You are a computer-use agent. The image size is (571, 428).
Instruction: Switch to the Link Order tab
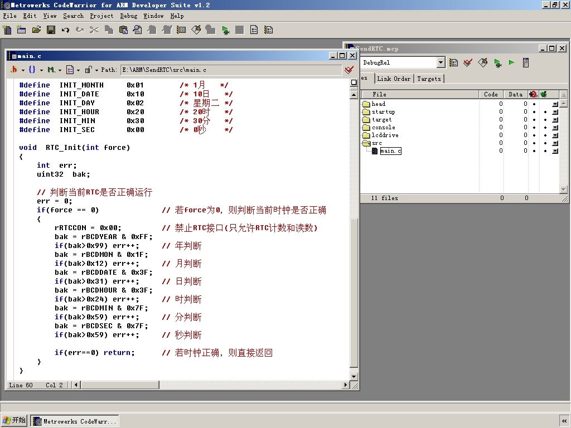click(394, 79)
